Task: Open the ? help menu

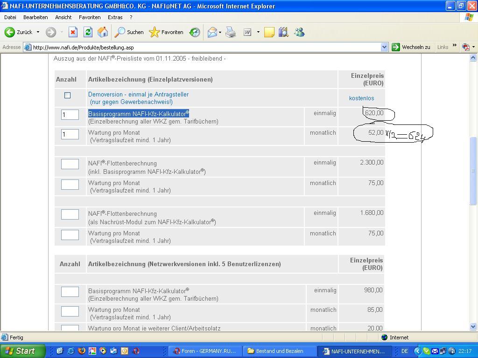Action: click(131, 17)
